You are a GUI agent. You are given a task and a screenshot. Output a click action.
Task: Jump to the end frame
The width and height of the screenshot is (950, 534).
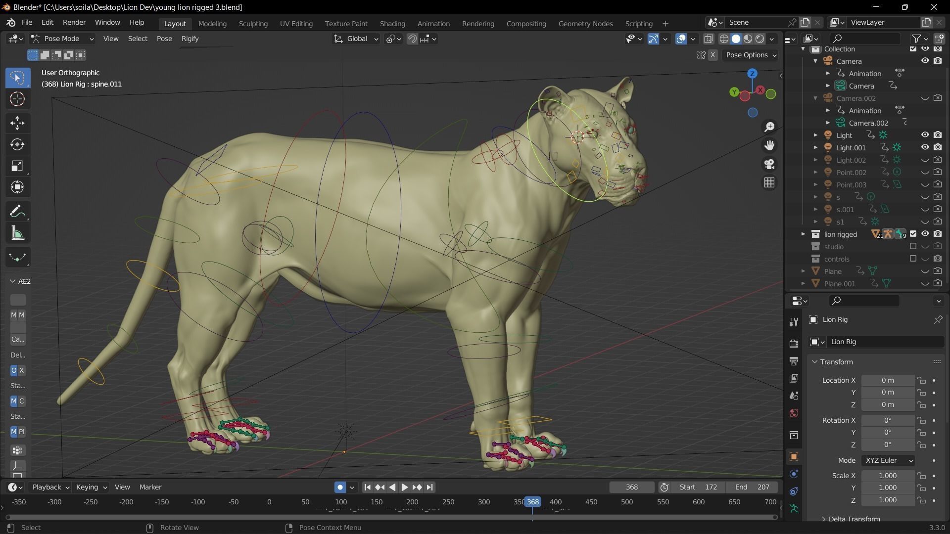[x=429, y=488]
